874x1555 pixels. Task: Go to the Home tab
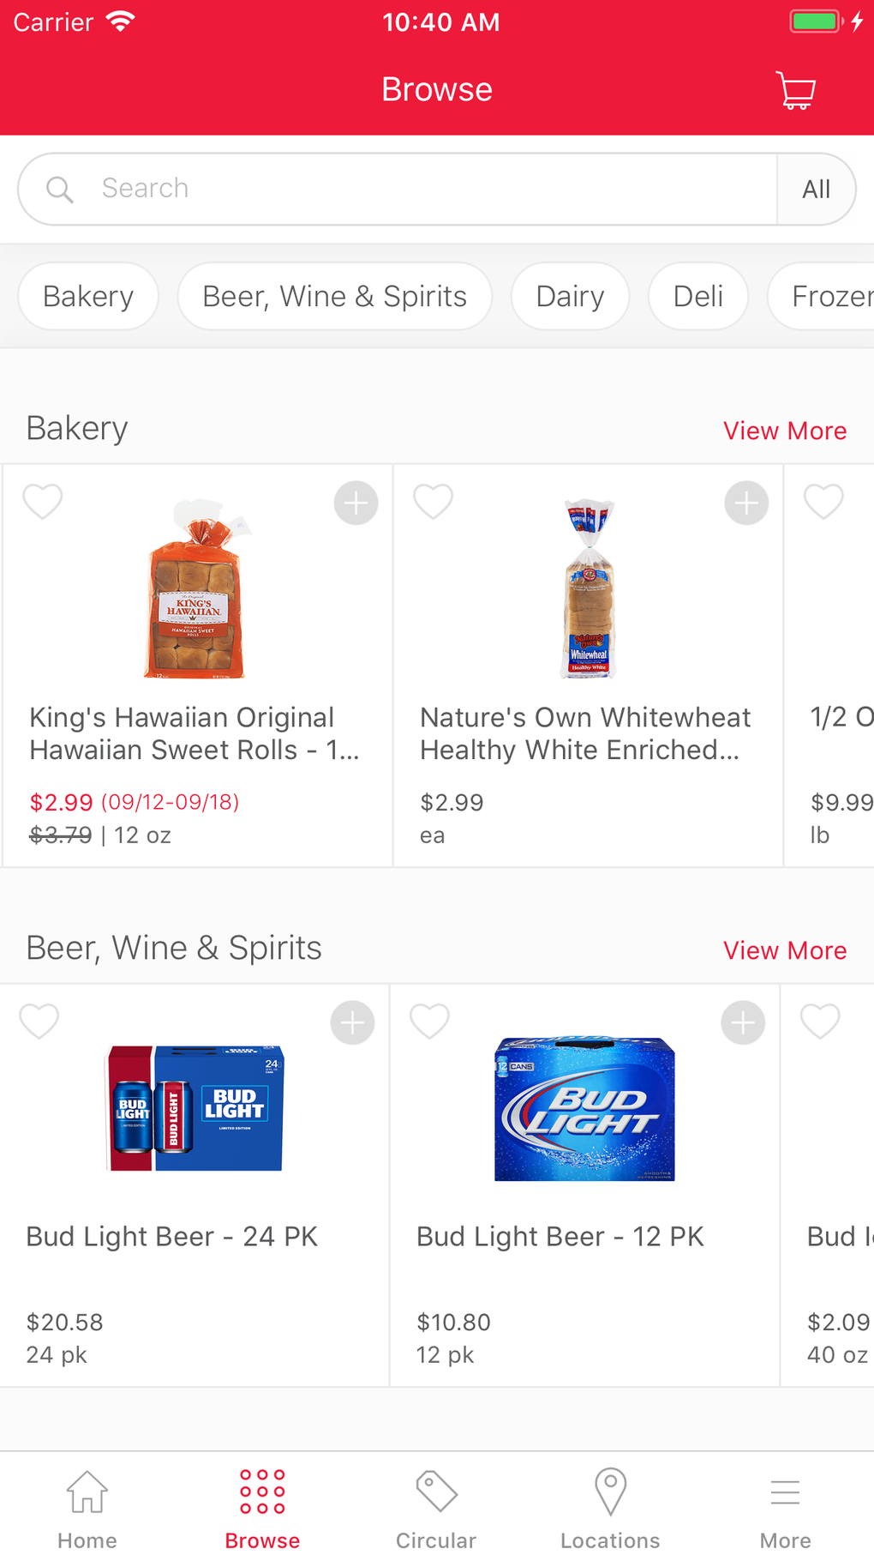pyautogui.click(x=87, y=1509)
